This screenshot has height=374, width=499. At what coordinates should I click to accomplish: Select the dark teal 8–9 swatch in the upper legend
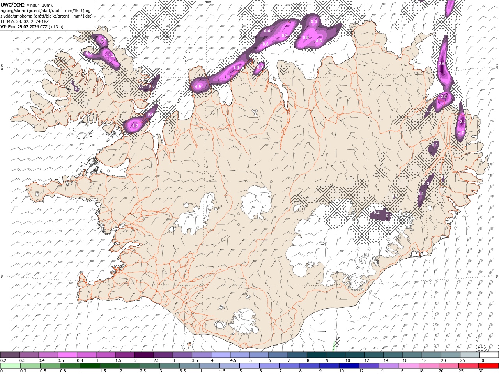point(316,355)
